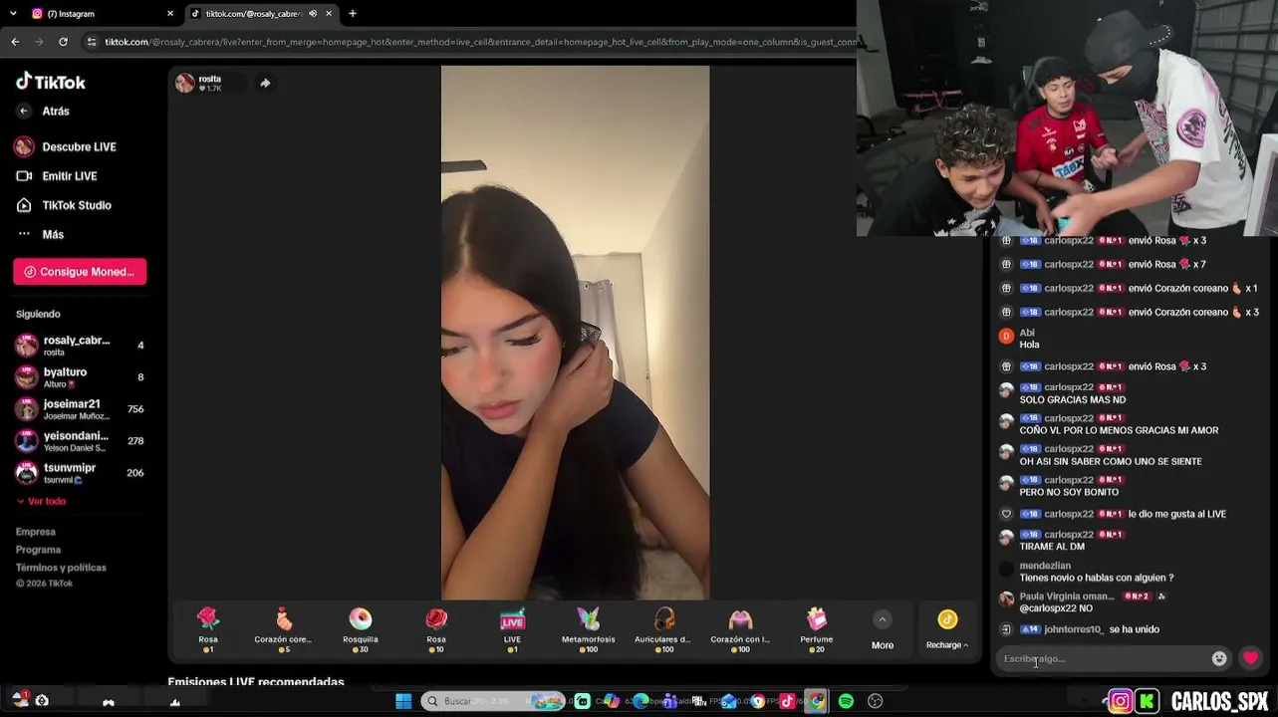Send the Corazón coreano gift
Viewport: 1278px width, 717px height.
coord(284,630)
